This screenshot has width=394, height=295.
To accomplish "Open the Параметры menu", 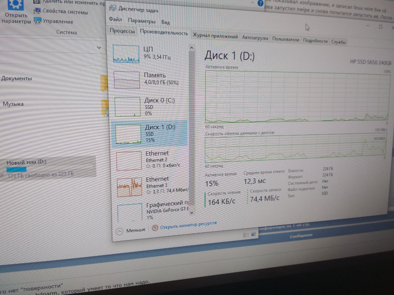I will pyautogui.click(x=142, y=21).
